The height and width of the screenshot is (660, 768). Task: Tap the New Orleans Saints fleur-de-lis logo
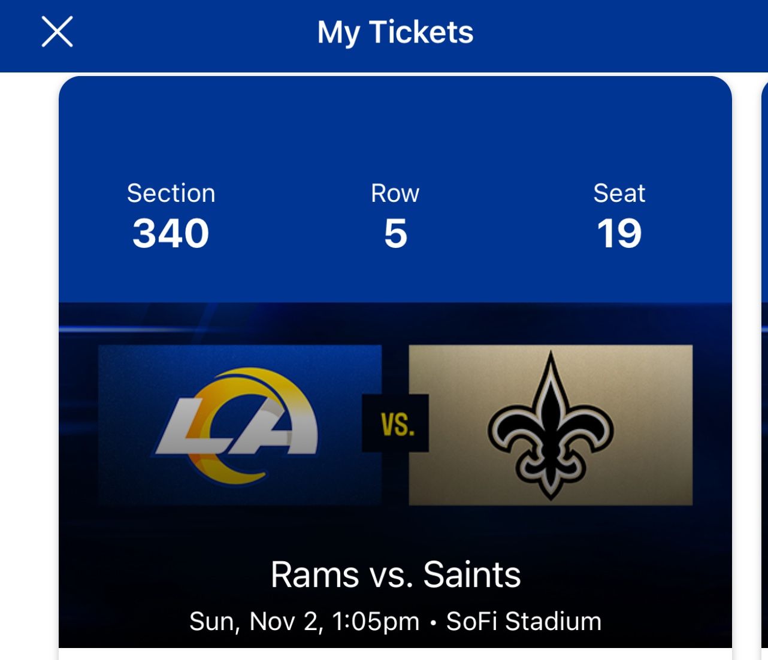[550, 425]
